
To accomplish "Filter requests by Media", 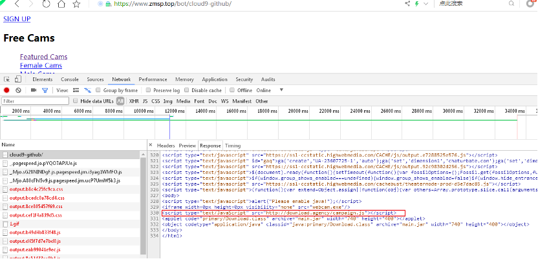I will click(183, 101).
